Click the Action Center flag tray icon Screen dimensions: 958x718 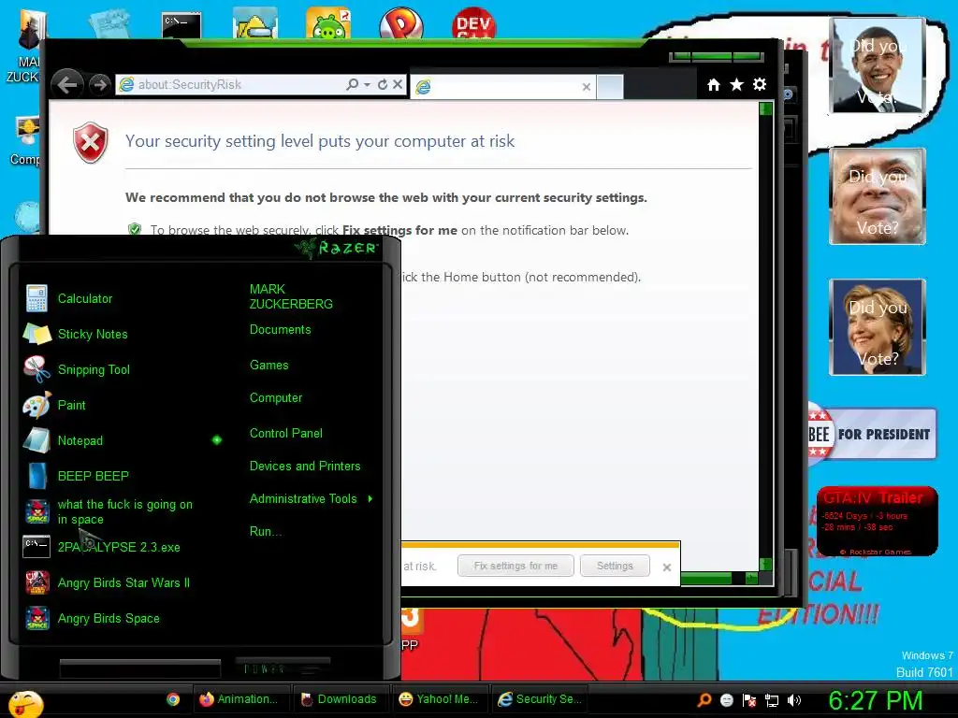(749, 699)
